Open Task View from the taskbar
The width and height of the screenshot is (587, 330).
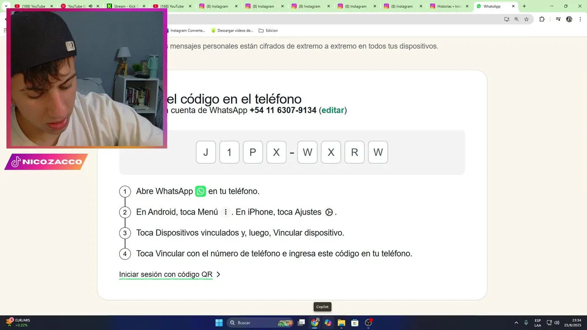(x=301, y=323)
